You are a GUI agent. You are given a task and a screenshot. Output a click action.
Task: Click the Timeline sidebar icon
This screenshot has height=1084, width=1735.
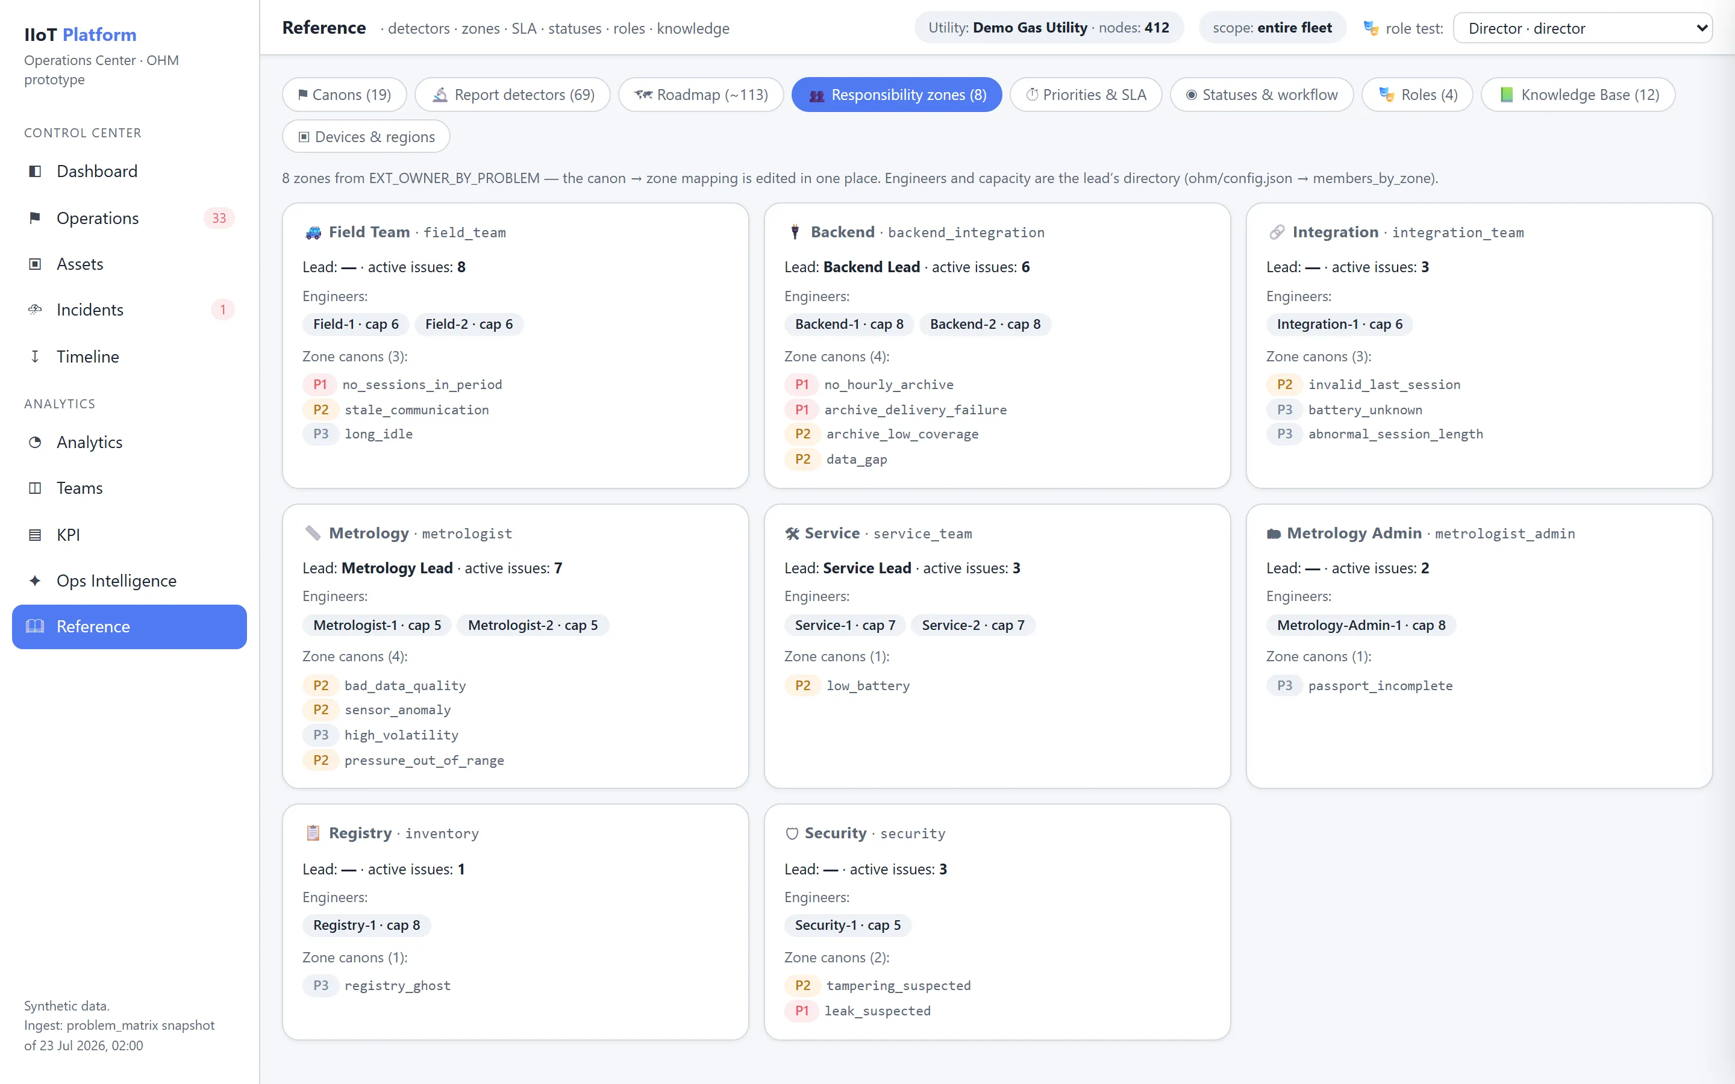click(x=34, y=357)
